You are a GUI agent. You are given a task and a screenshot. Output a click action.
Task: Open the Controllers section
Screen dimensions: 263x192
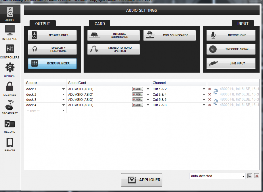(10, 51)
